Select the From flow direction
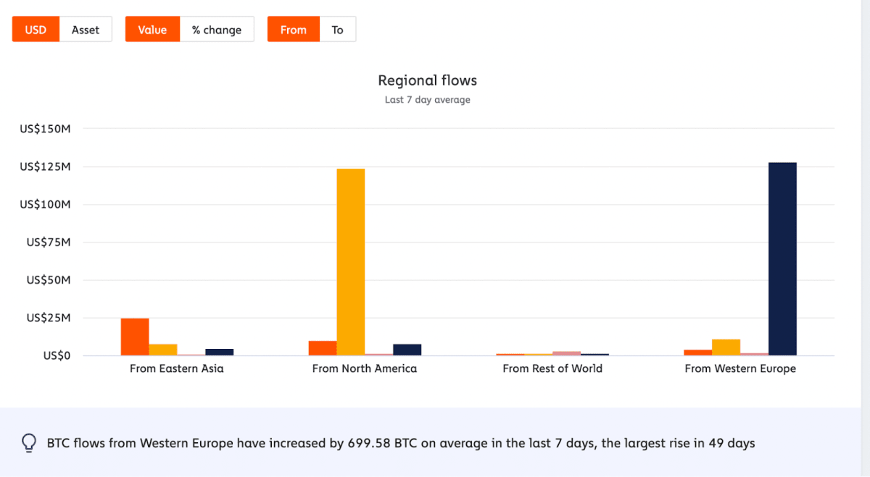The image size is (870, 477). (293, 30)
